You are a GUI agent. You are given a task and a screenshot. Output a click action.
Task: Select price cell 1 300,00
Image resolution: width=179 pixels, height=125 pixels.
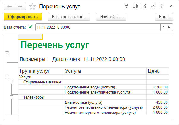158,87
